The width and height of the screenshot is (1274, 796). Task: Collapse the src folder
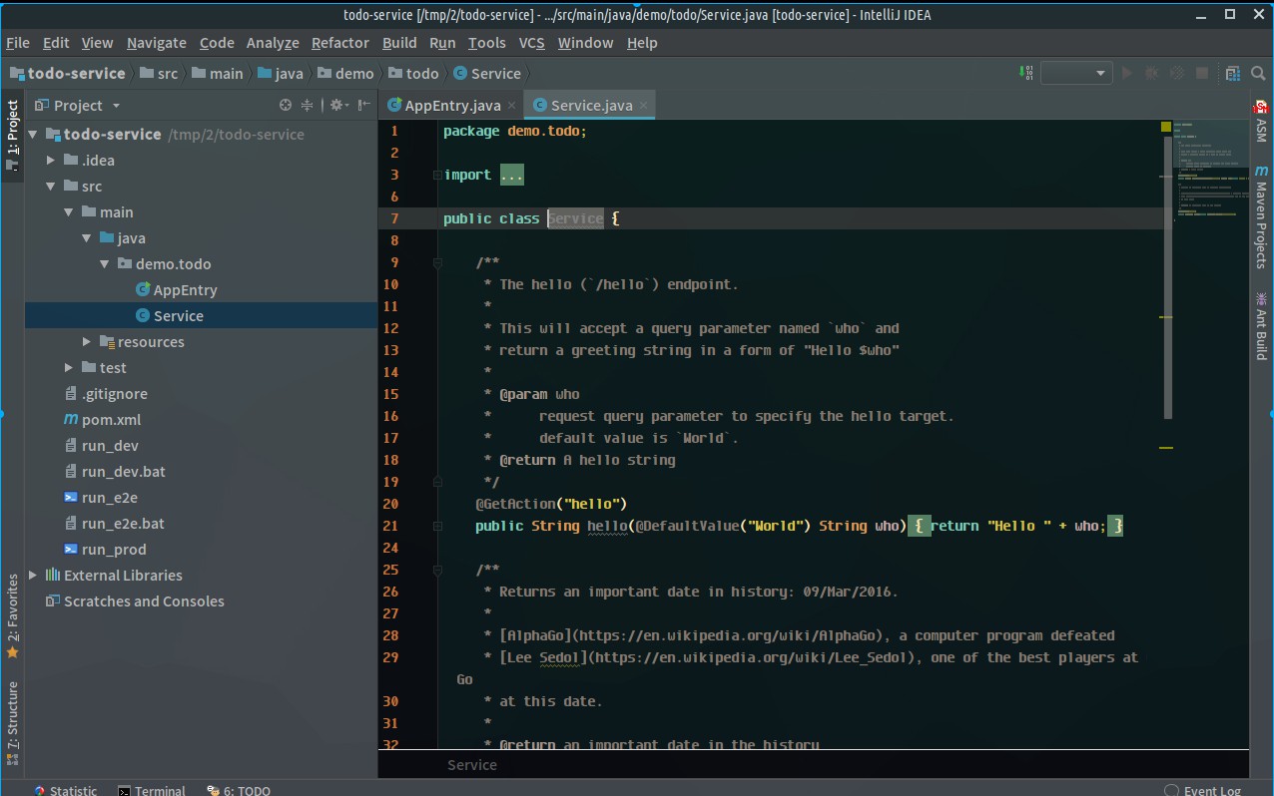coord(50,186)
